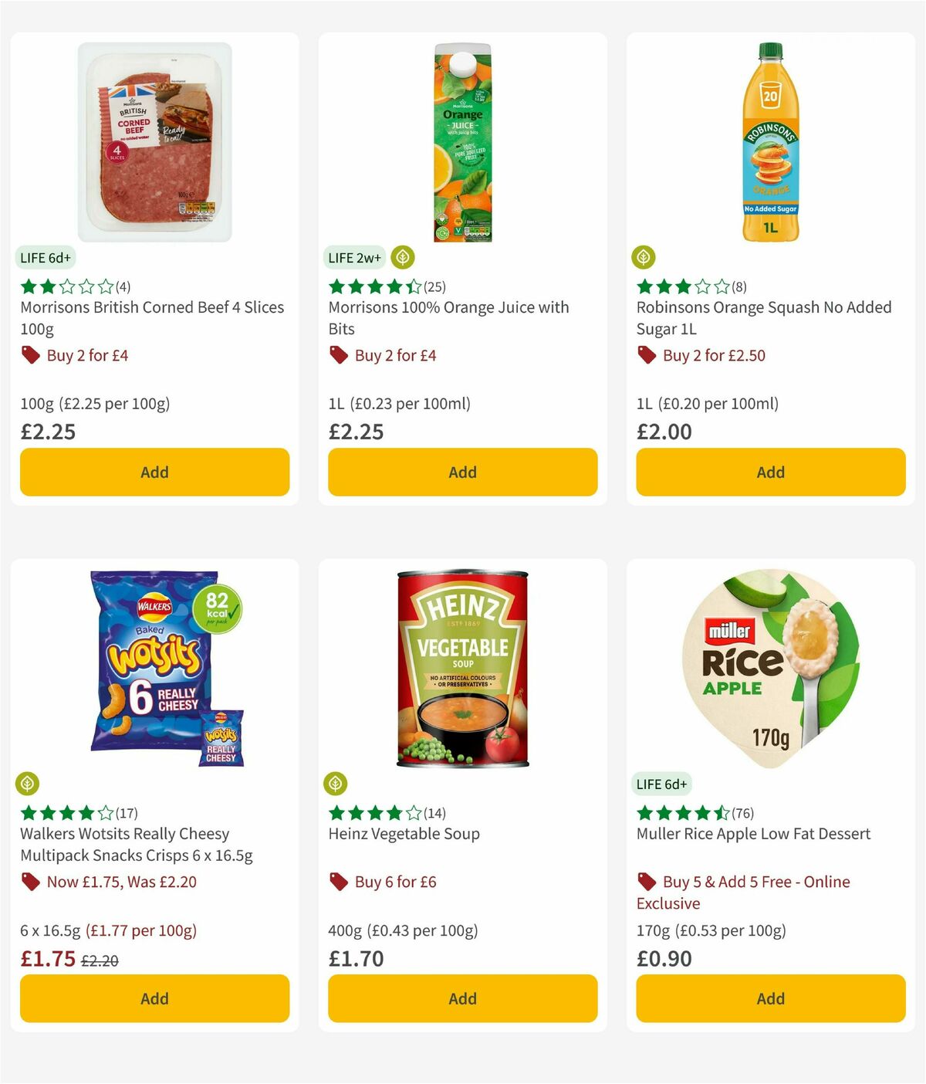This screenshot has height=1084, width=926.
Task: Click the organic leaf icon on Heinz Vegetable Soup card
Action: point(336,783)
